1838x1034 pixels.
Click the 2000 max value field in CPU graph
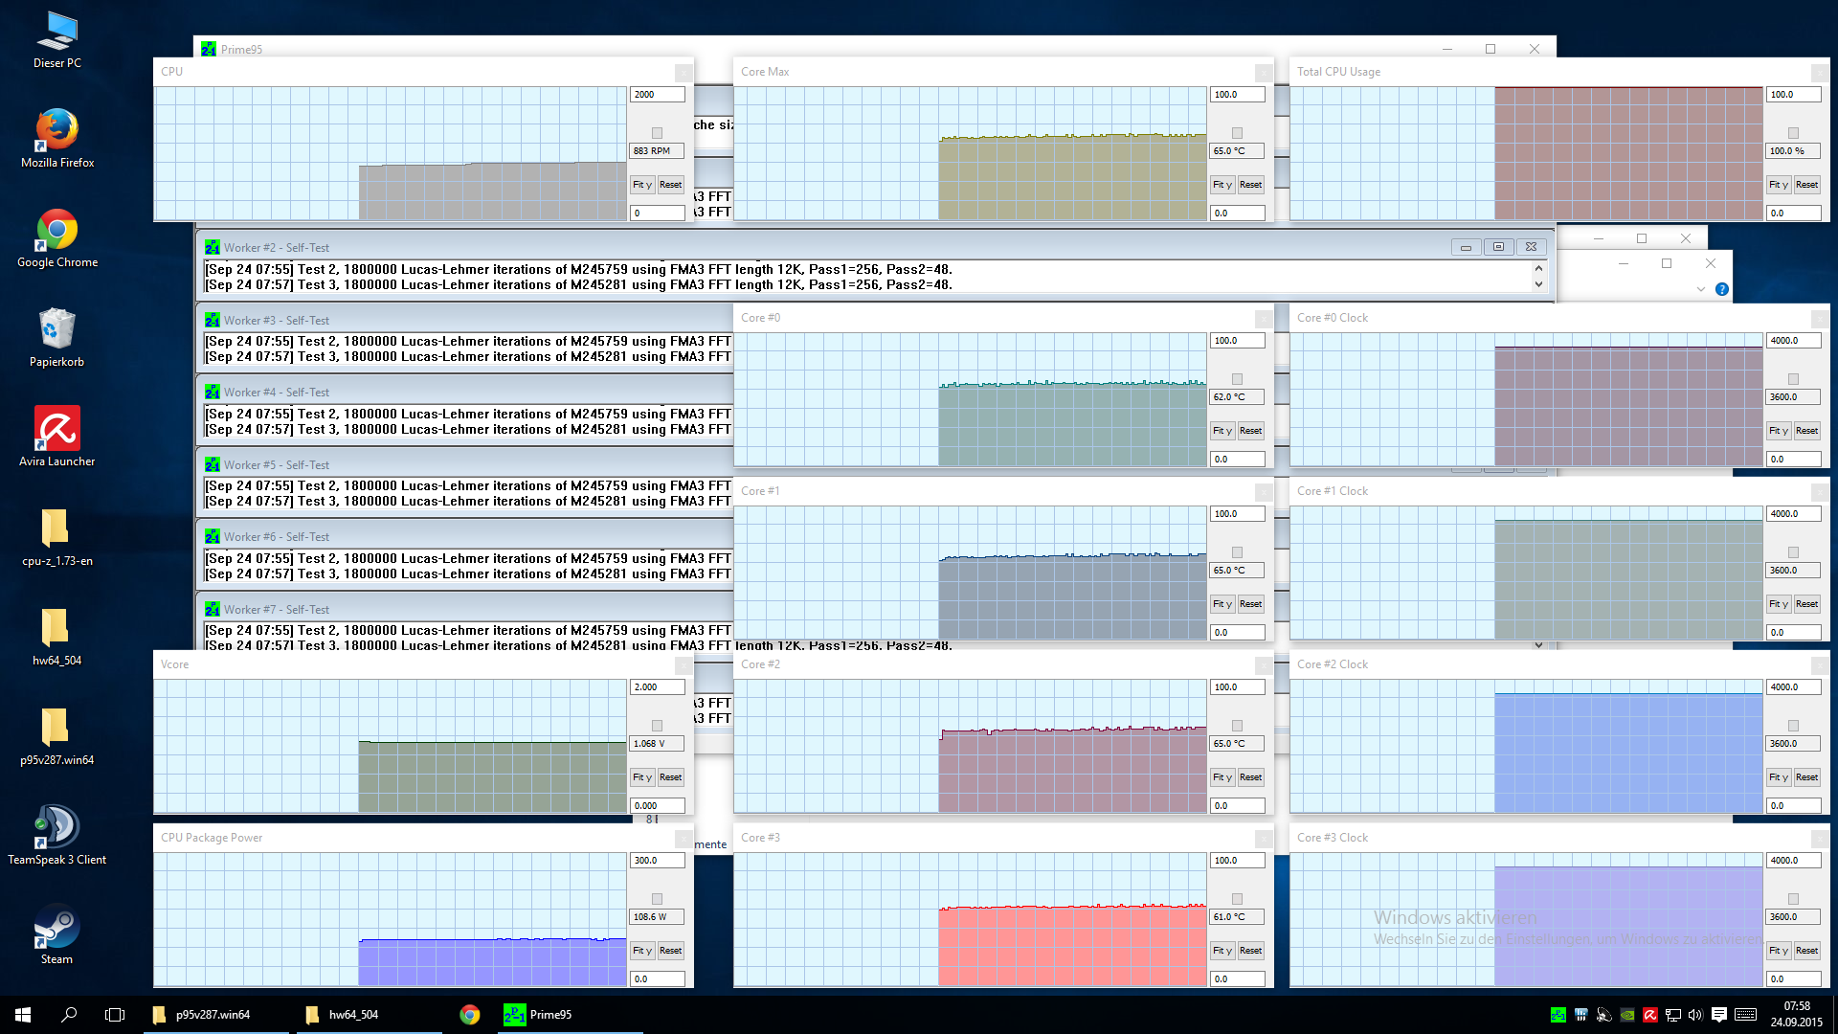coord(657,95)
